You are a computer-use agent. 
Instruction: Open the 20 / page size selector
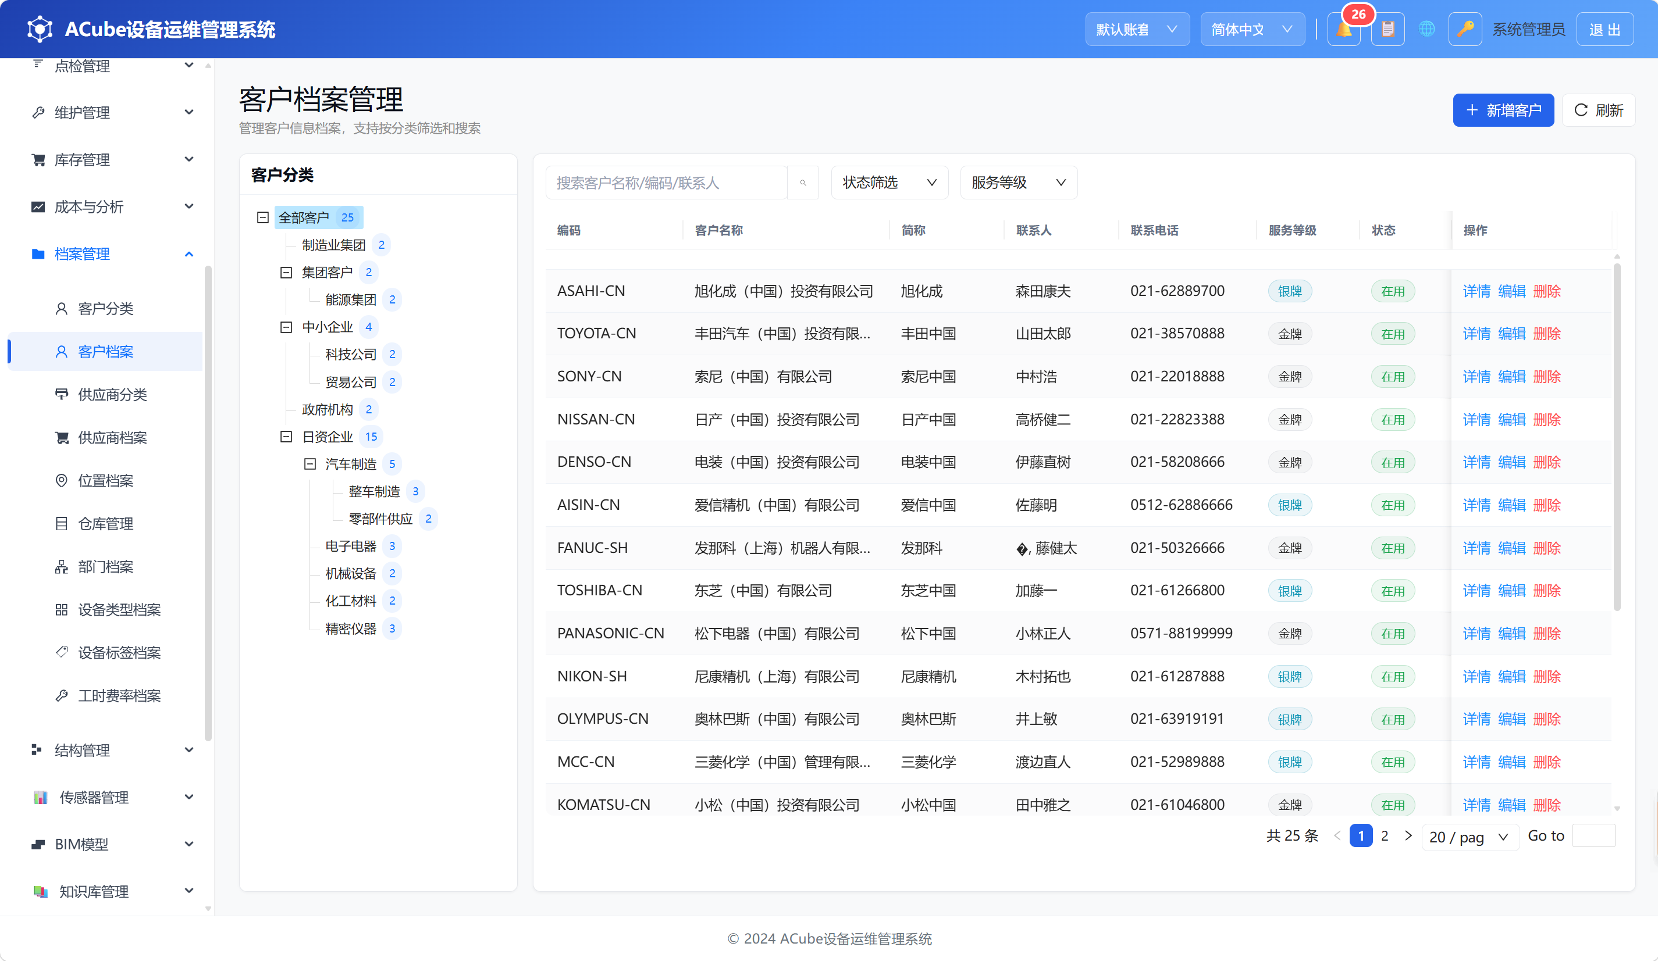pyautogui.click(x=1470, y=837)
